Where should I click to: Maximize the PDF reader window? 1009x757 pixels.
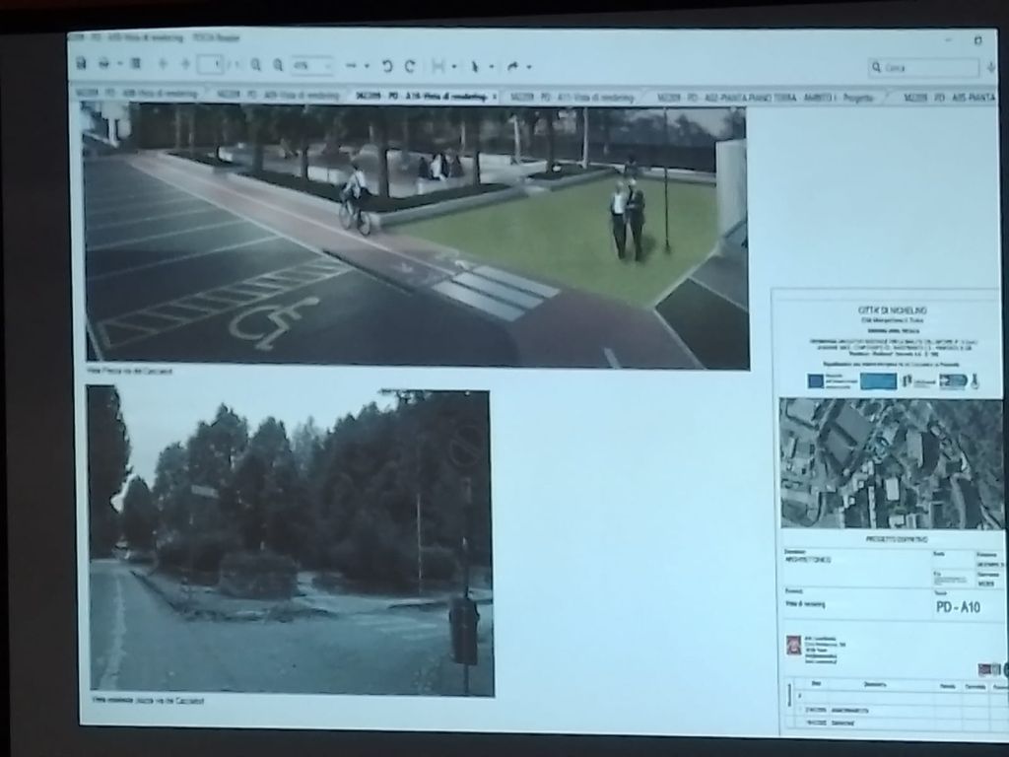coord(978,40)
